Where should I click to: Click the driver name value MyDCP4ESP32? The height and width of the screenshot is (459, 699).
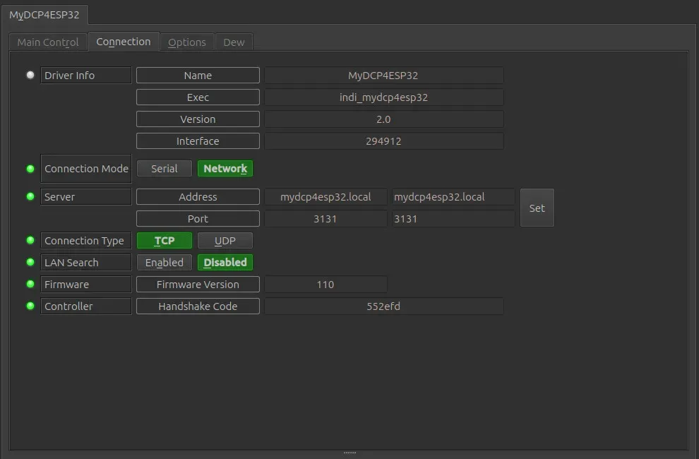pos(384,76)
